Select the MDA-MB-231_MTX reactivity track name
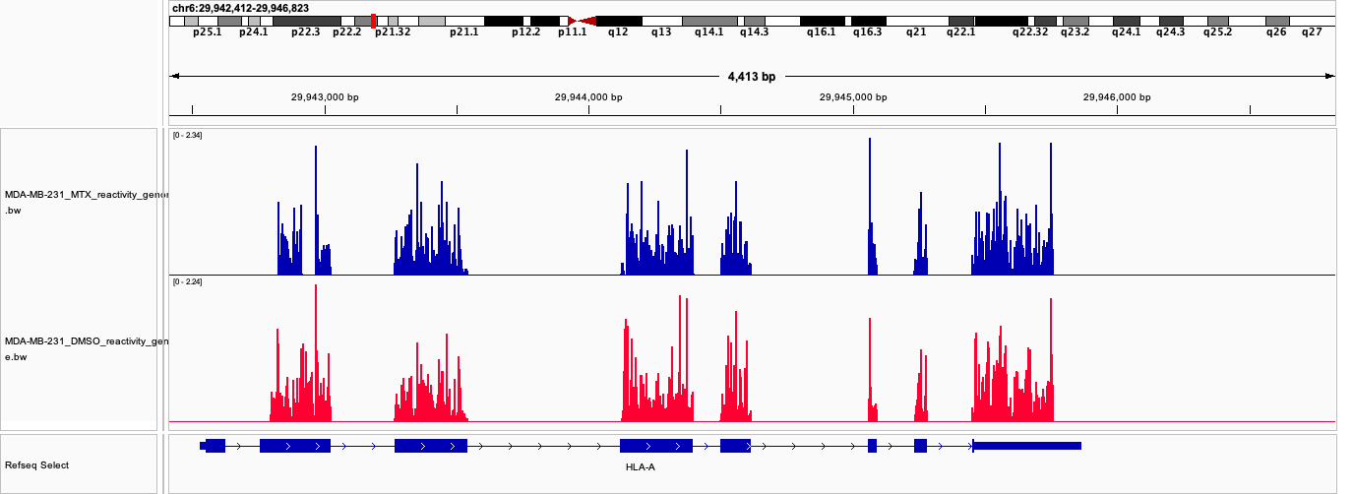 tap(87, 203)
